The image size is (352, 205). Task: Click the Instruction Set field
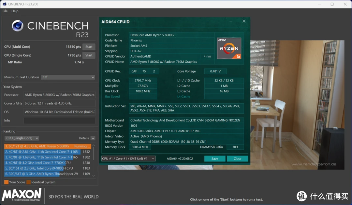(186, 108)
